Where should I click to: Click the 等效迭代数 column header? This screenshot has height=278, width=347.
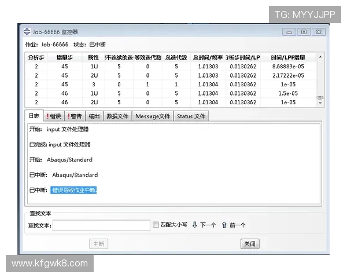pos(148,58)
